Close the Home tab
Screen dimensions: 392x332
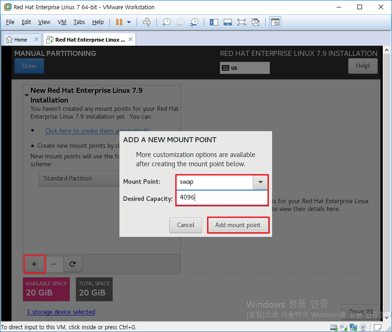pyautogui.click(x=36, y=39)
